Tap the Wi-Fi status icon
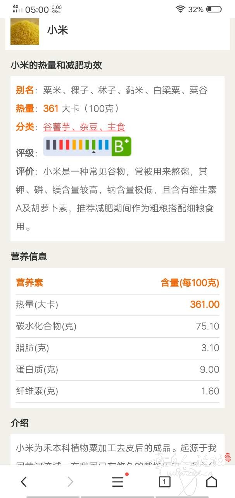Viewport: 235px width, 498px height. click(x=180, y=9)
